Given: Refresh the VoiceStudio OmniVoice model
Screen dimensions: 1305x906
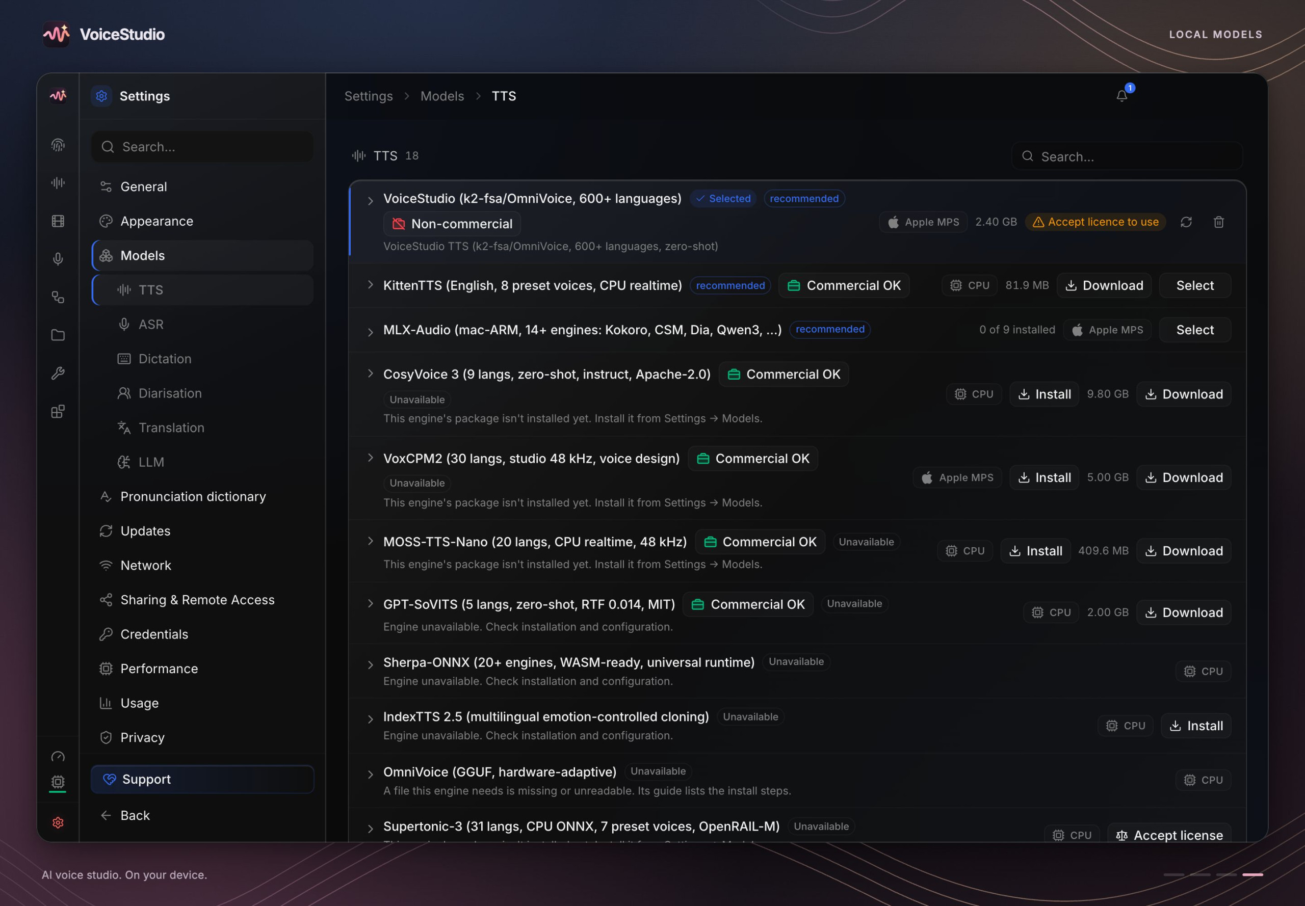Looking at the screenshot, I should 1186,222.
